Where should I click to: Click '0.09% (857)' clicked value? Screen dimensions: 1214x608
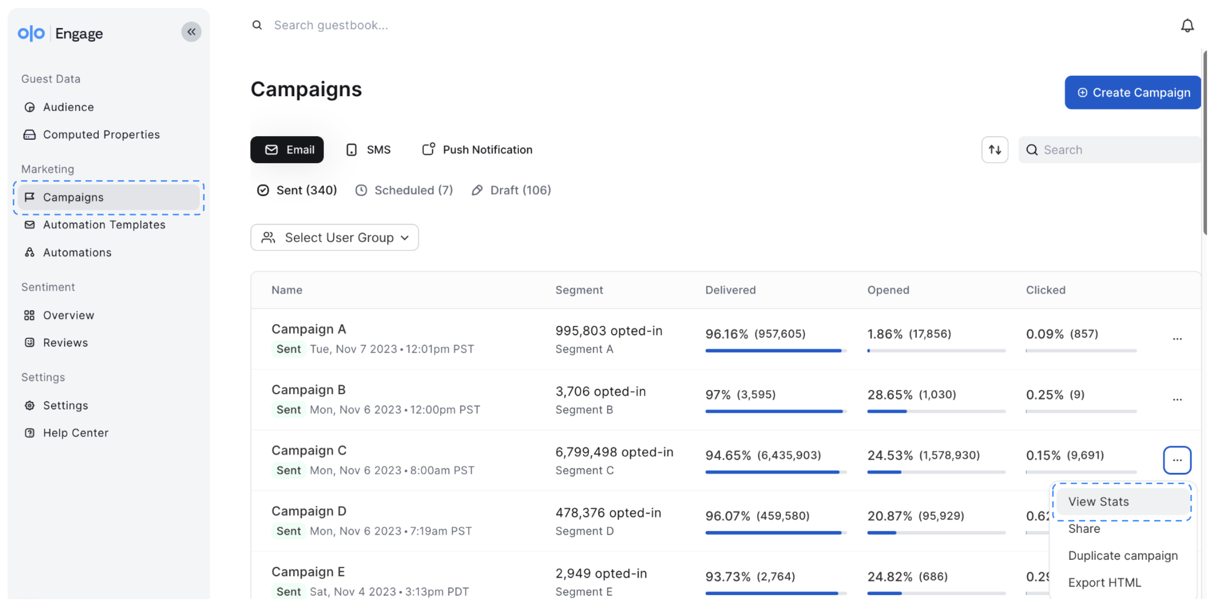(x=1062, y=334)
